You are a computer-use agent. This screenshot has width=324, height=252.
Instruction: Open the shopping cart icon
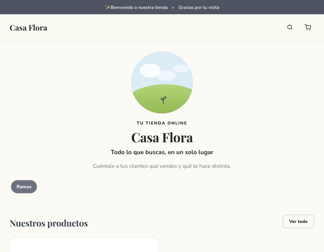coord(308,27)
